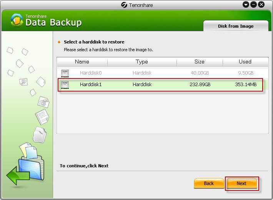Click the greyed Harddisk0 drive icon

(65, 73)
